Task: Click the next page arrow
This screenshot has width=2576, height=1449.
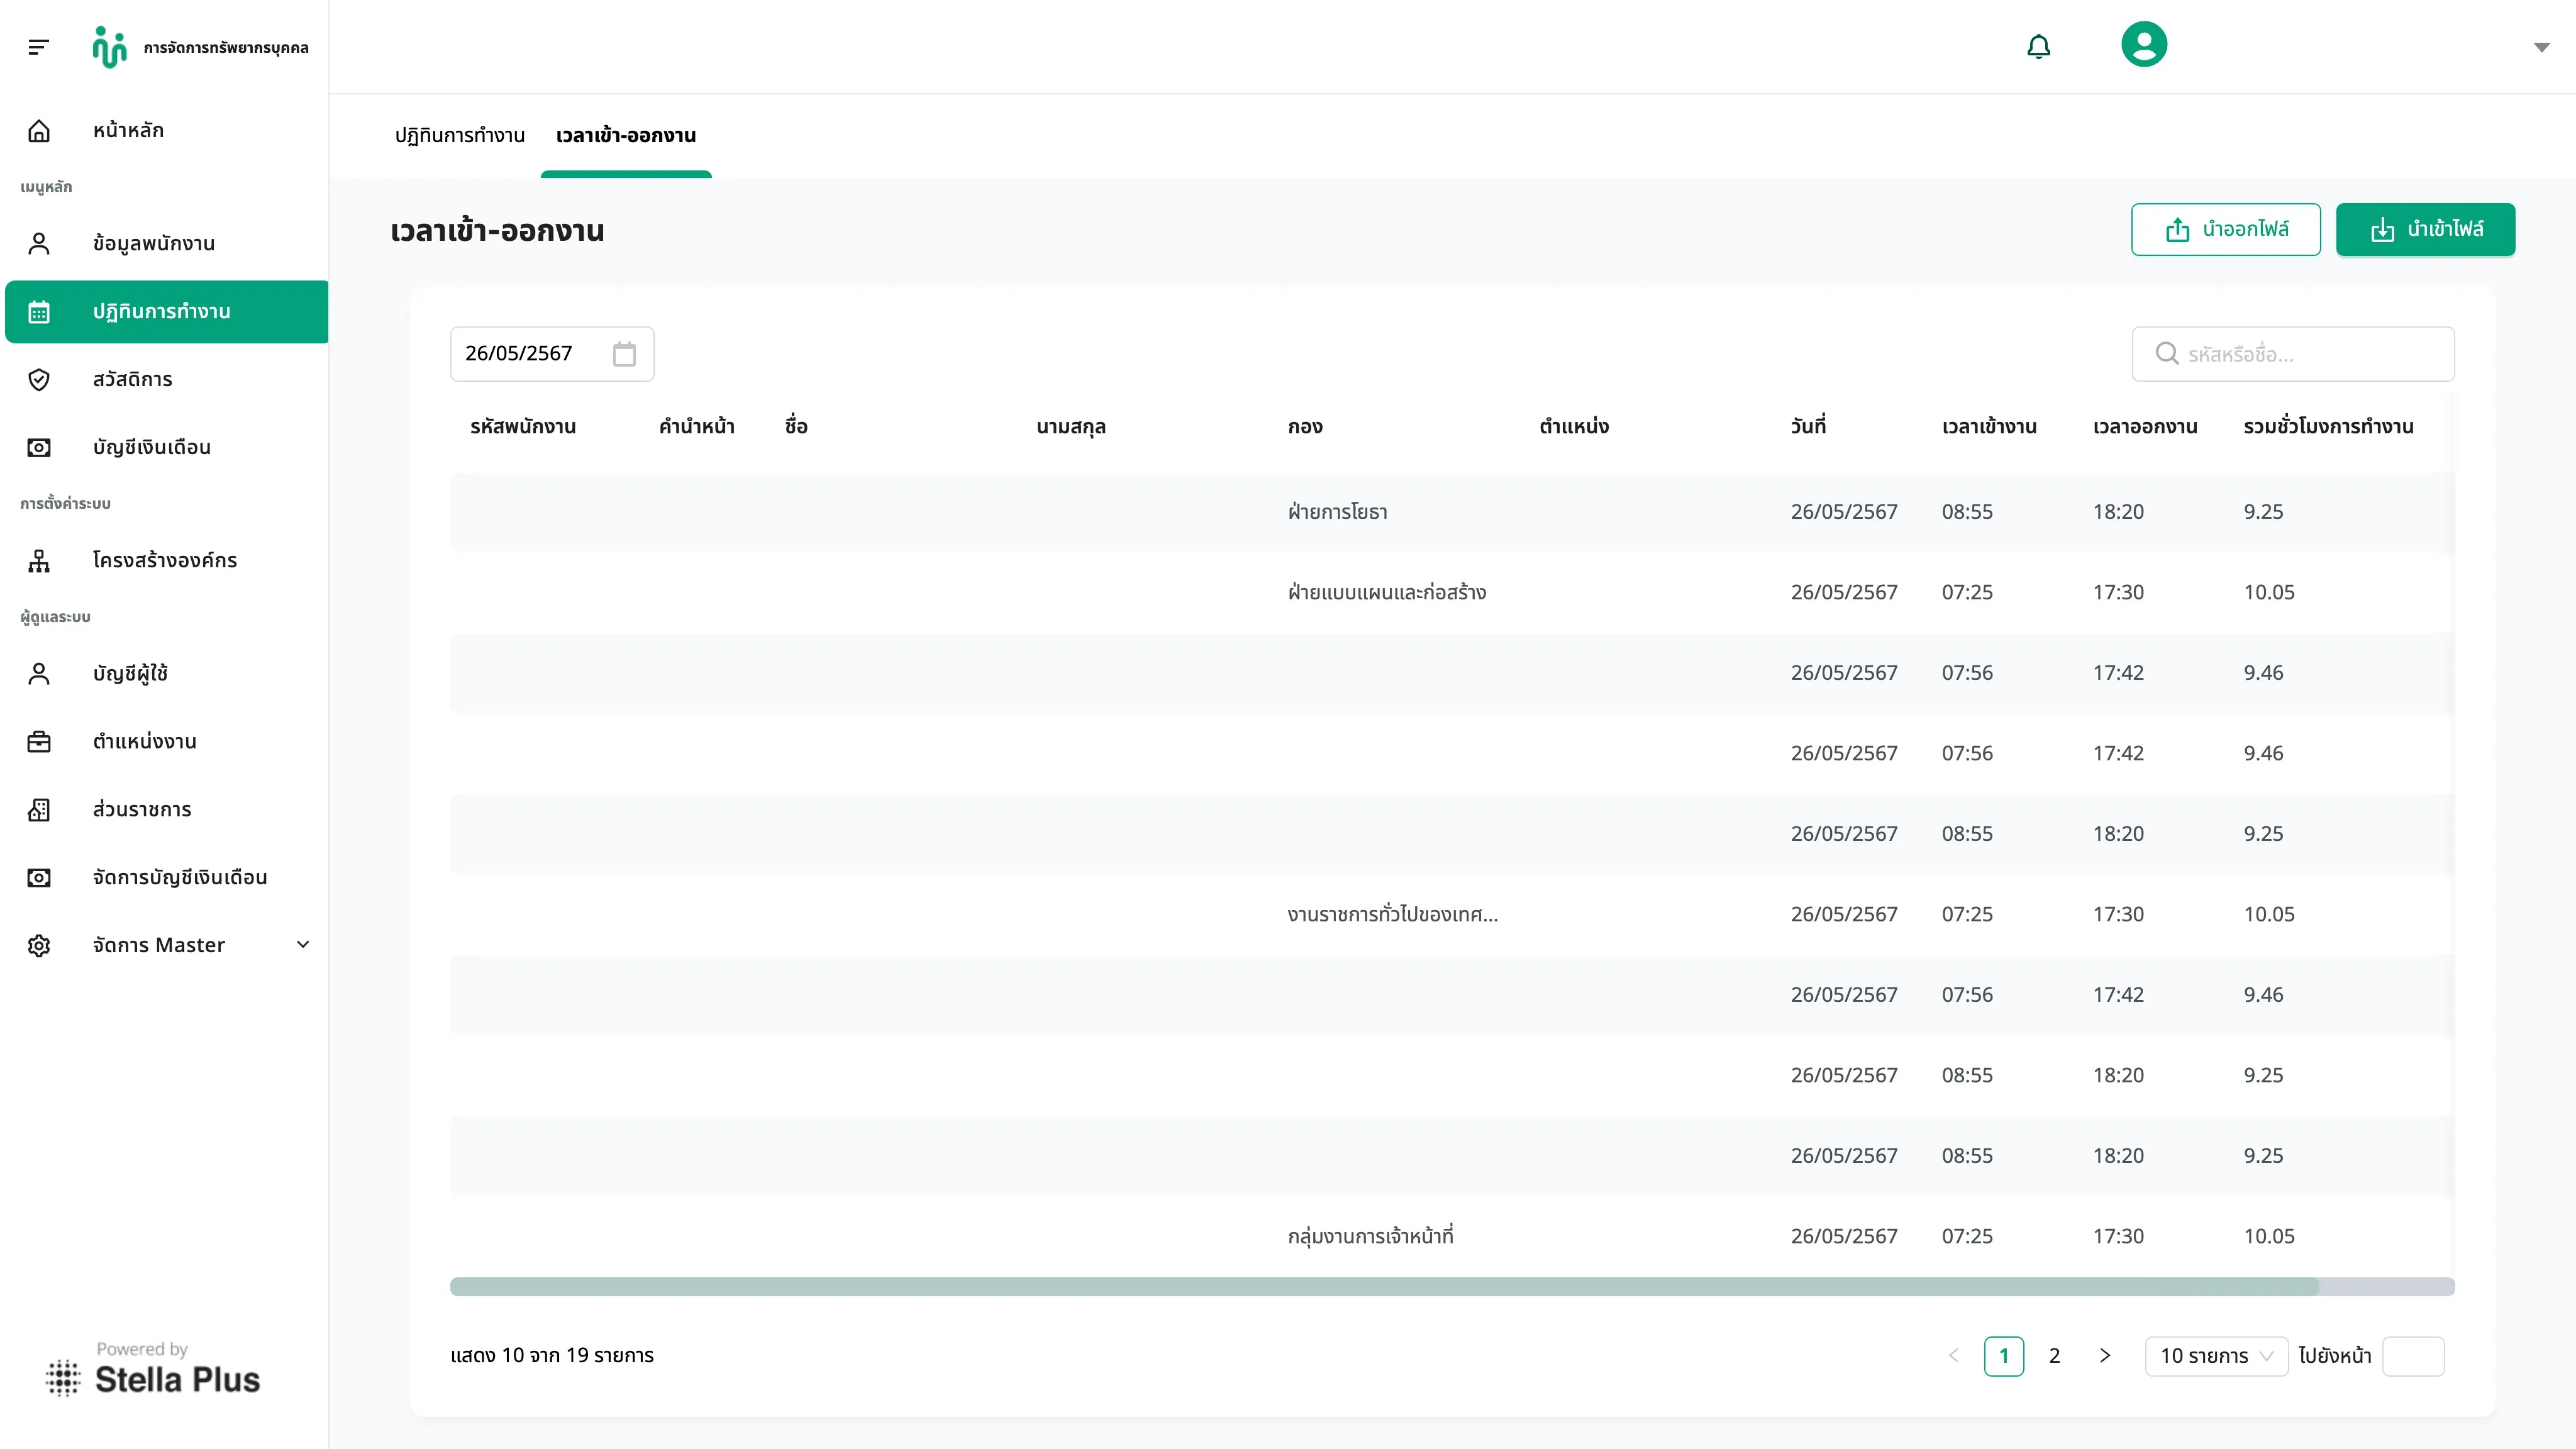Action: (x=2104, y=1356)
